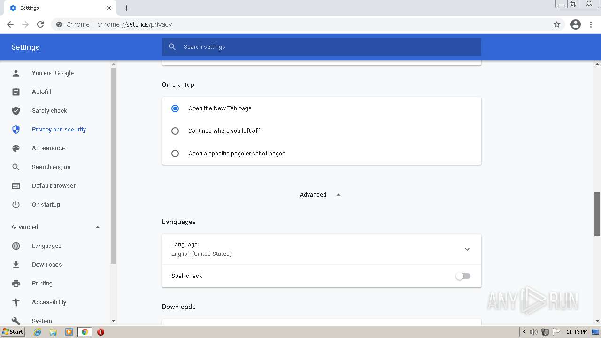Open the profile avatar menu

tap(576, 24)
